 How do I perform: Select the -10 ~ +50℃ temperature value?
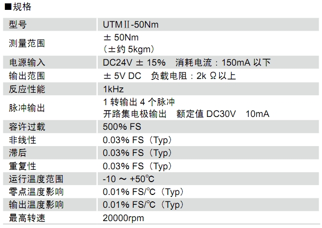tap(128, 179)
